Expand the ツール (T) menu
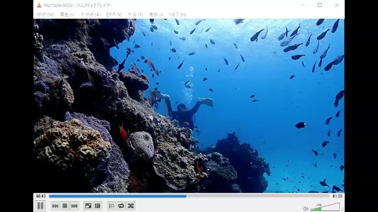The image size is (378, 212). pos(135,14)
